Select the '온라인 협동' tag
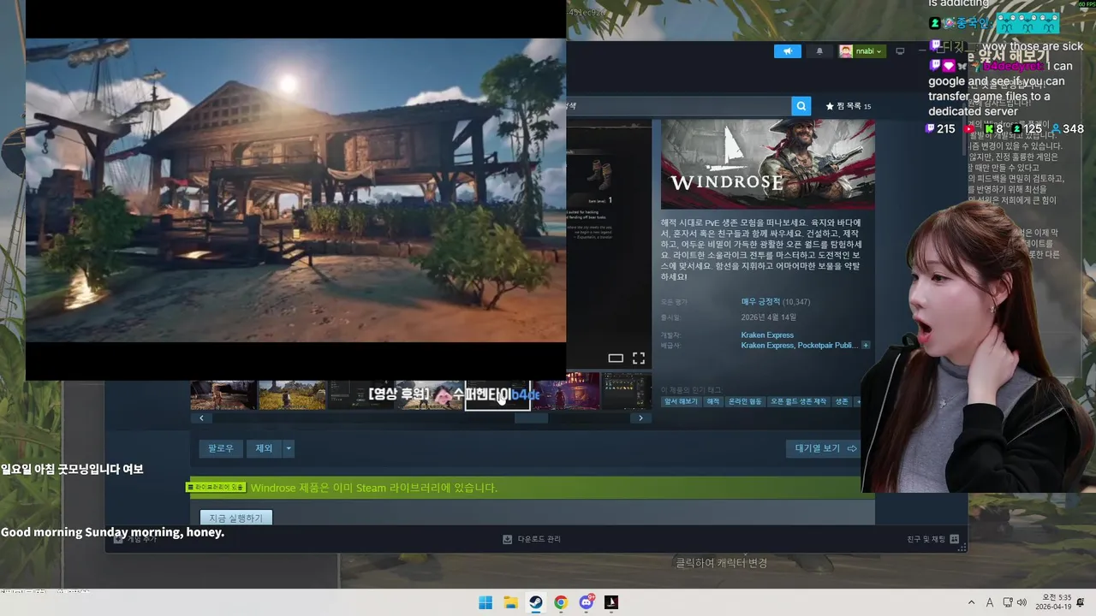This screenshot has height=616, width=1096. pyautogui.click(x=745, y=401)
